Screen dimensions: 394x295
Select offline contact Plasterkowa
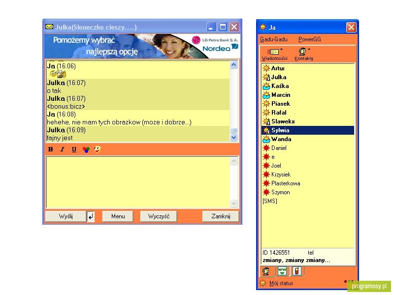coord(308,183)
